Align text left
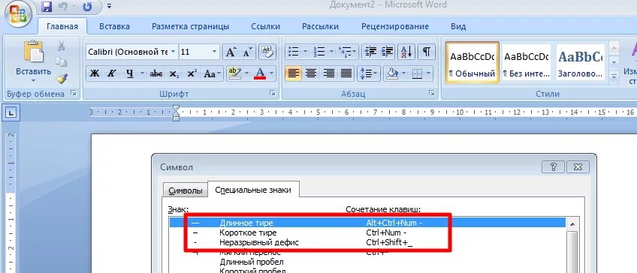Image resolution: width=637 pixels, height=273 pixels. click(293, 73)
